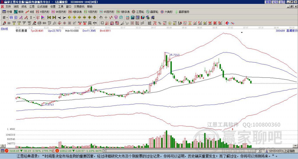
Task: Open the calculator icon
Action: click(132, 17)
